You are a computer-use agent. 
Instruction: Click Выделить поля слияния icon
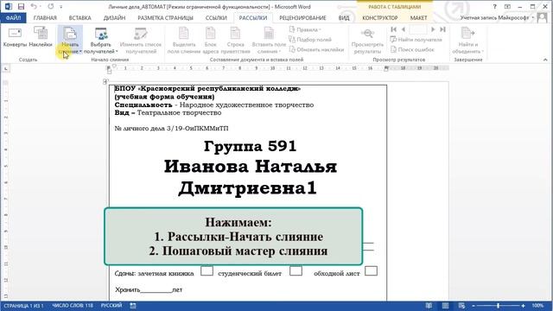[184, 41]
